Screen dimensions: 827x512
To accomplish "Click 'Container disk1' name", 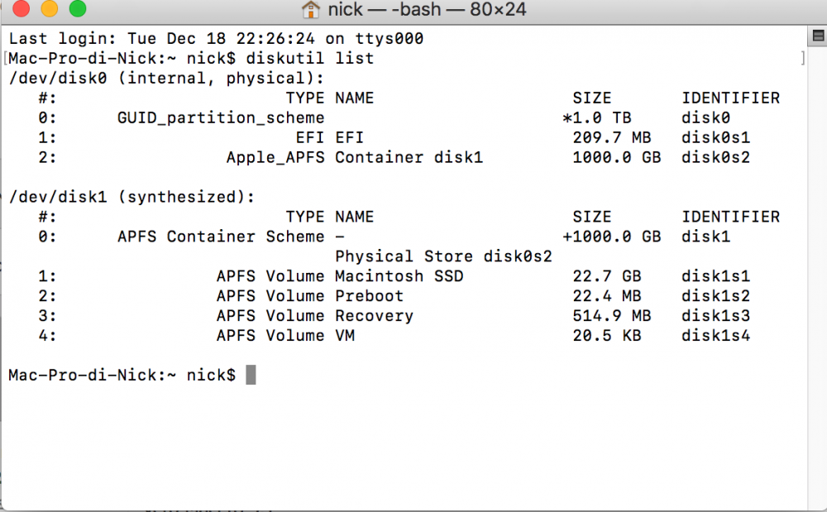I will 409,157.
